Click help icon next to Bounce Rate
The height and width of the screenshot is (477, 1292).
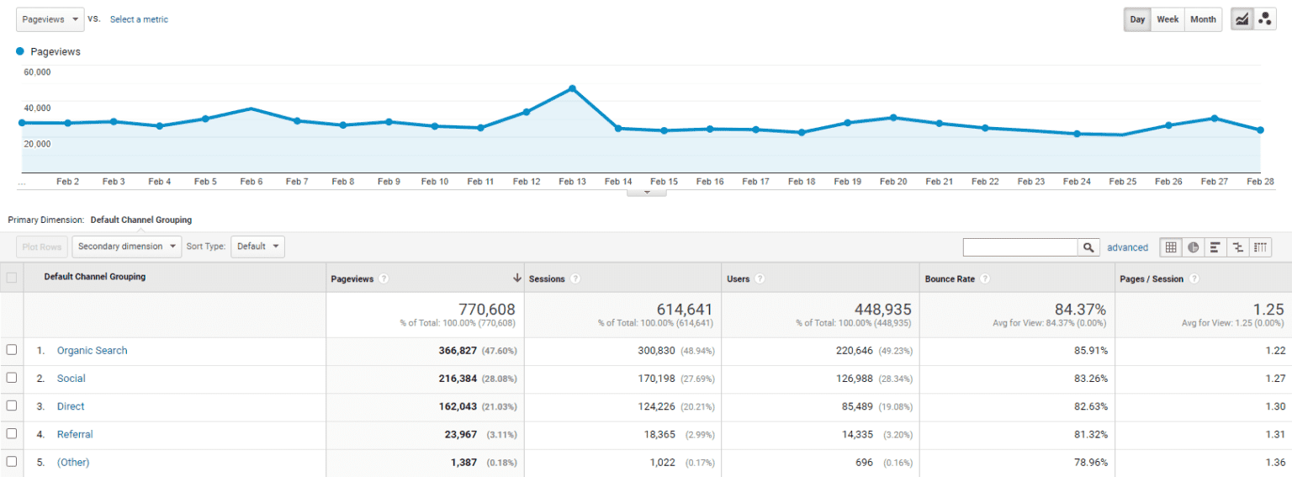pos(985,278)
